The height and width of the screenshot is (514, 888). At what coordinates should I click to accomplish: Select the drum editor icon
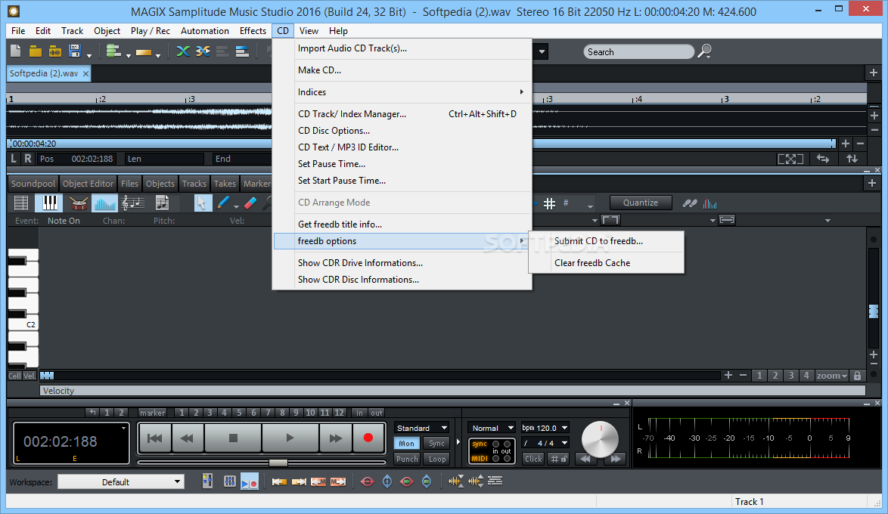78,203
